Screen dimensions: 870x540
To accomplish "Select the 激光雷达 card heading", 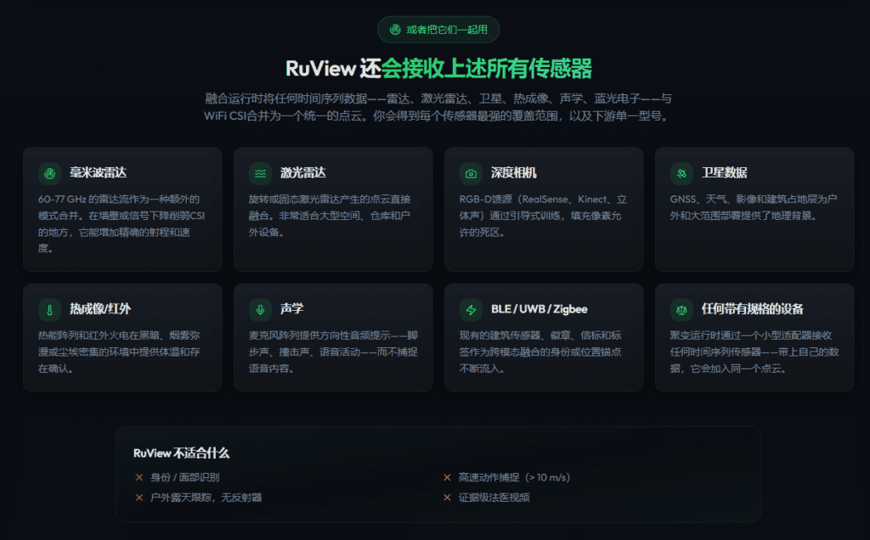I will tap(303, 172).
